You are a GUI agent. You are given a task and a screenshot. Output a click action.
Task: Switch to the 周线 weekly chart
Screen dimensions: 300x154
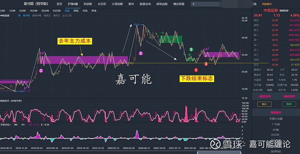click(76, 11)
